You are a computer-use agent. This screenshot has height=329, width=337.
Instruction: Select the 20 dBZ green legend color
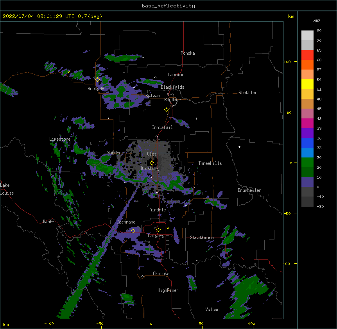pyautogui.click(x=307, y=163)
